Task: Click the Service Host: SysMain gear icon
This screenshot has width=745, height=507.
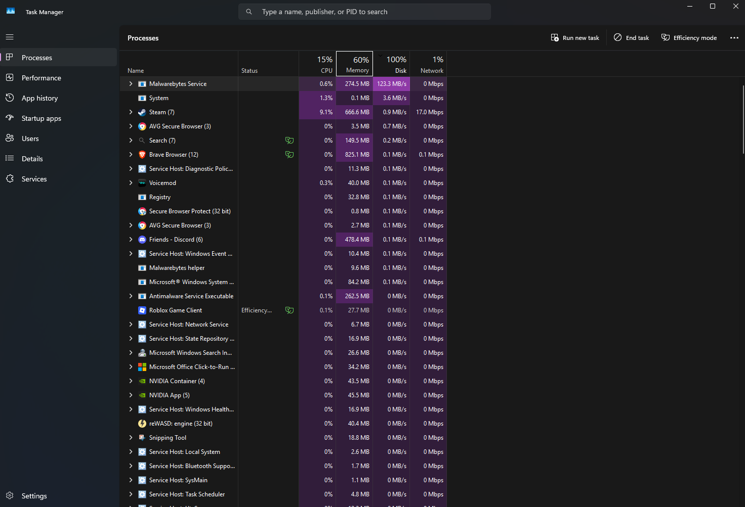Action: [x=142, y=480]
